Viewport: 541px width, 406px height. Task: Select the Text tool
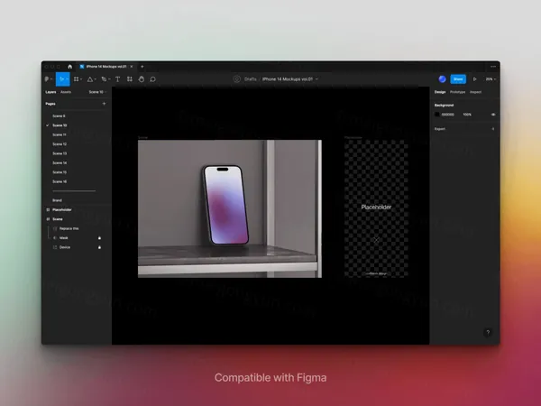(x=117, y=79)
